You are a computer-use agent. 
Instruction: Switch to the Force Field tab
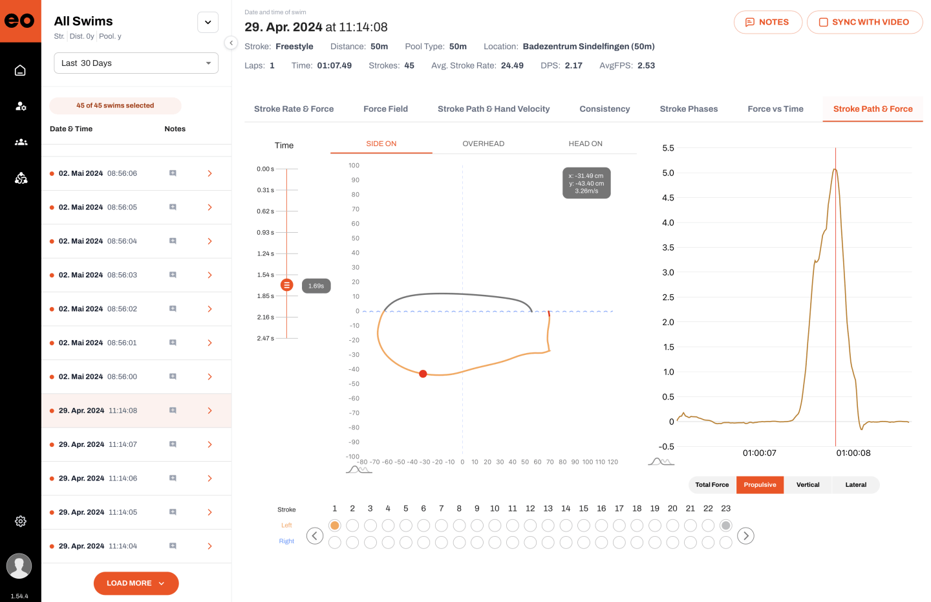coord(385,109)
